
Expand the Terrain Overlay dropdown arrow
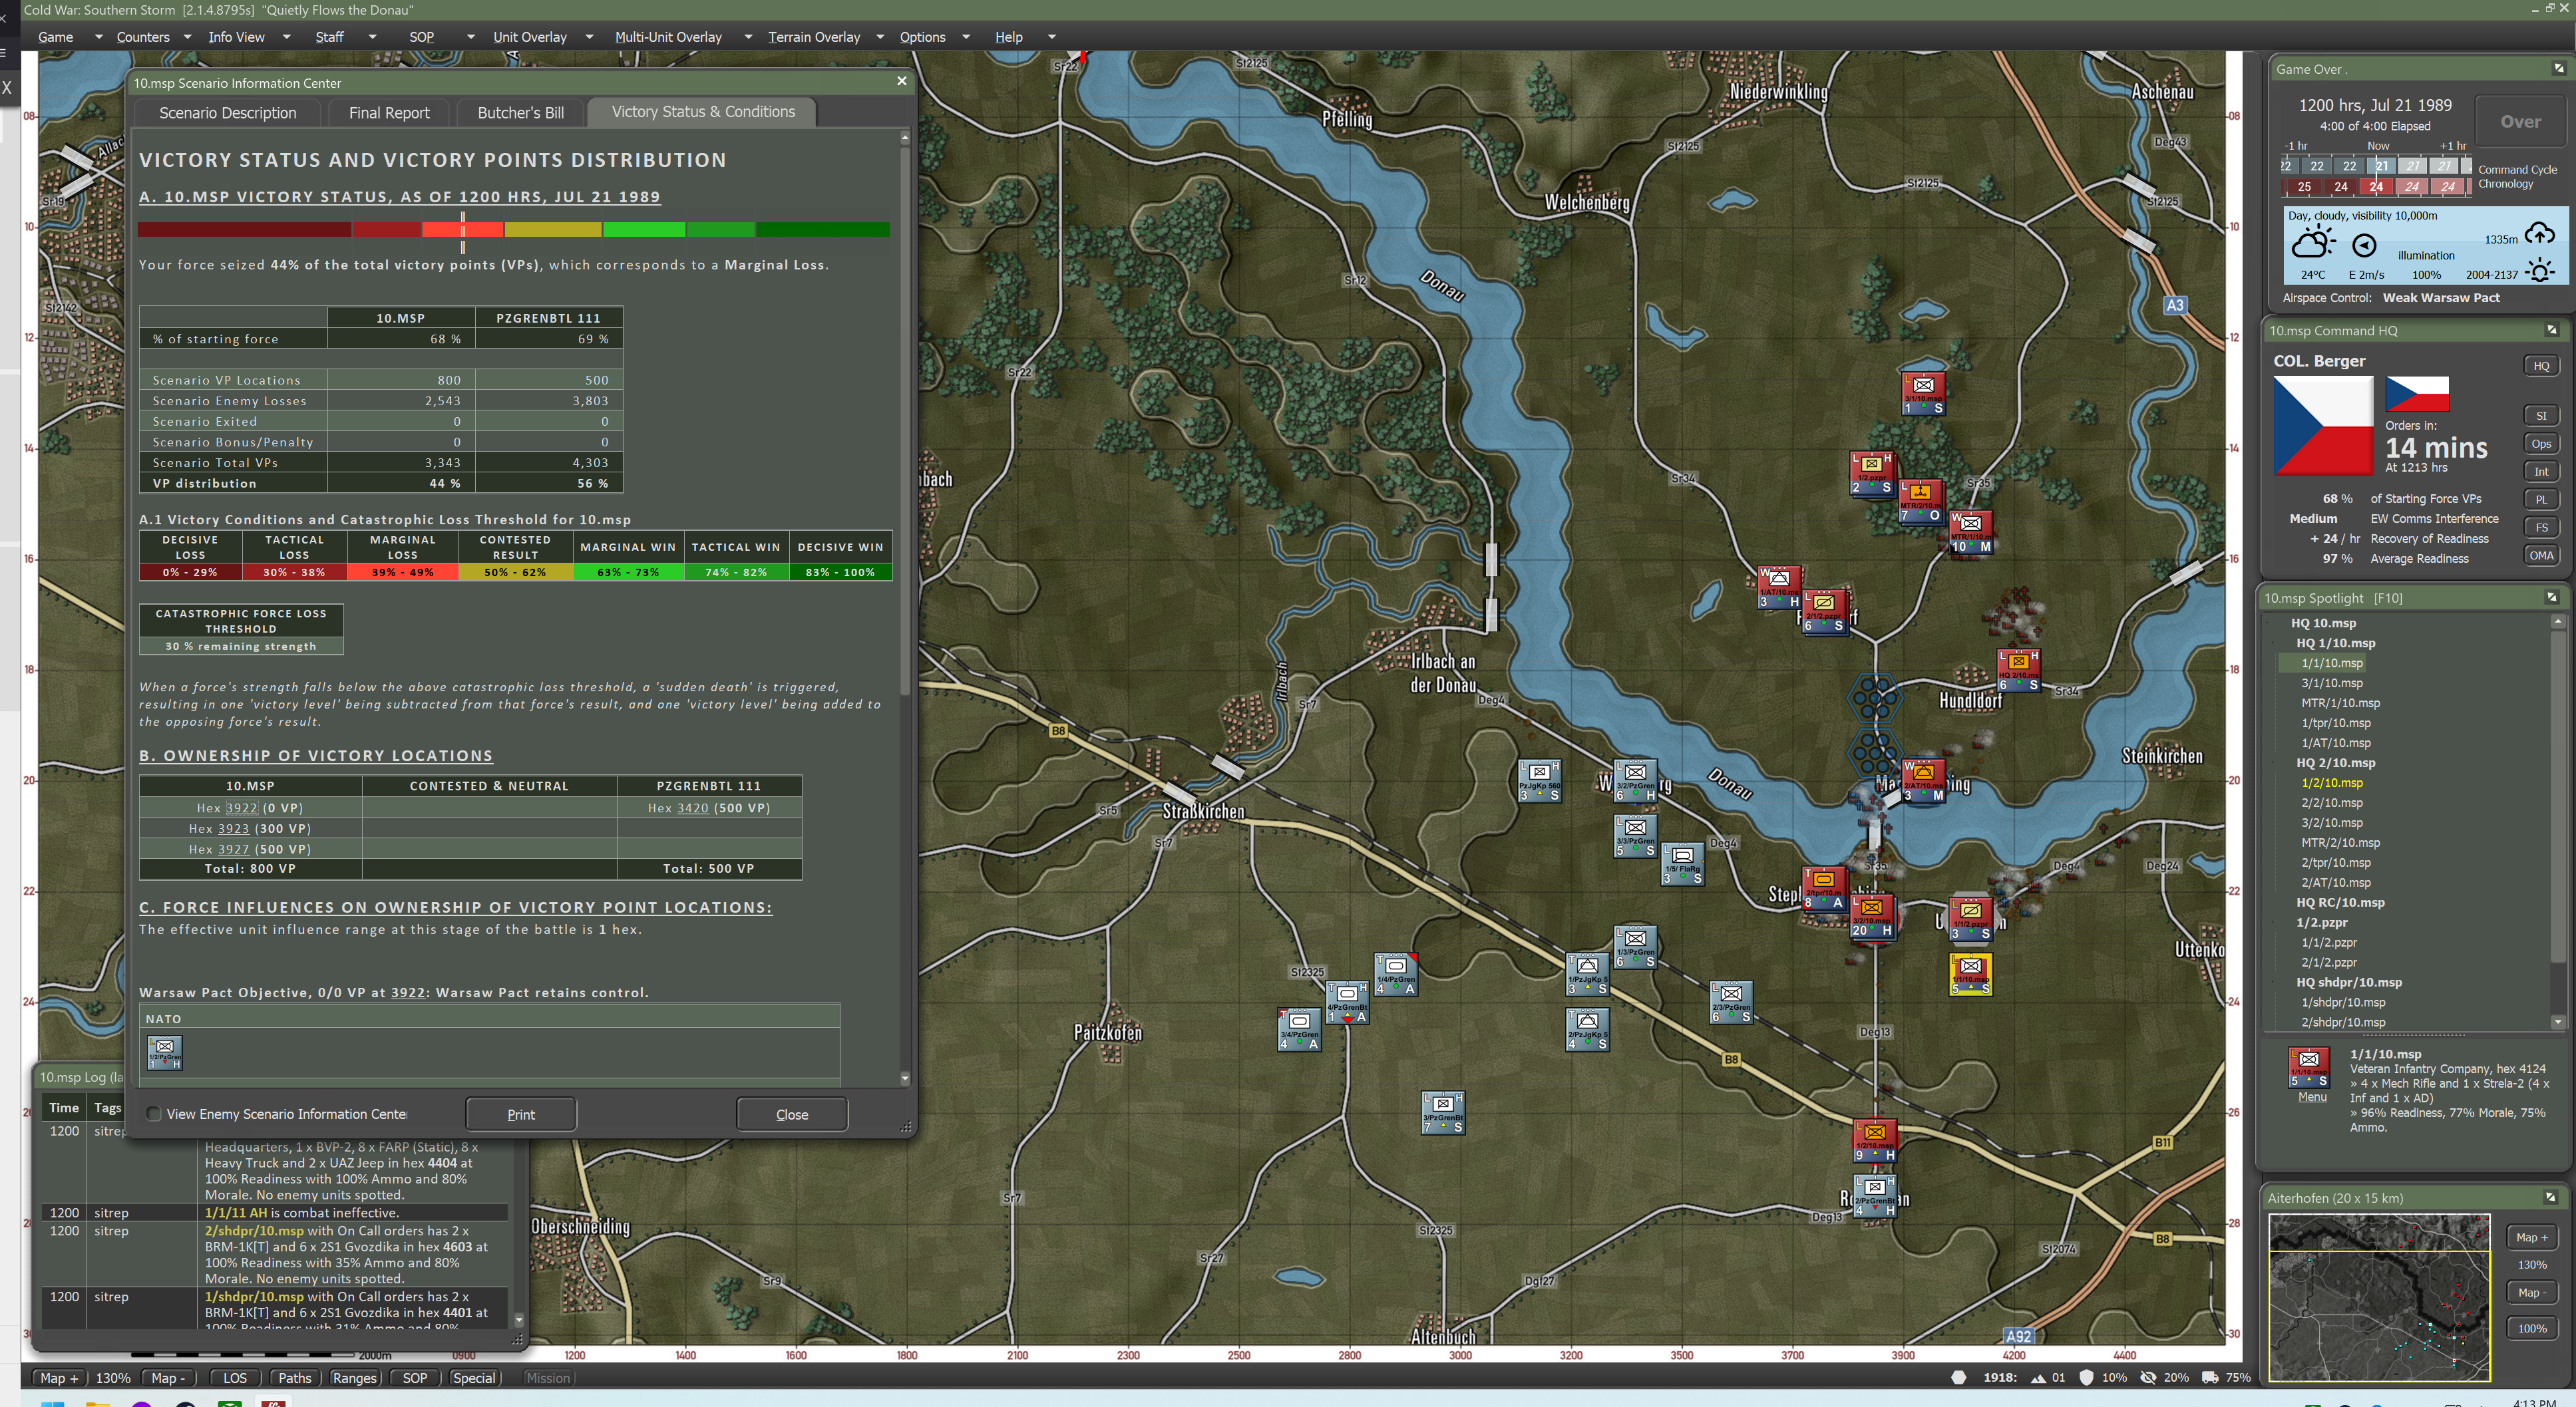(880, 37)
